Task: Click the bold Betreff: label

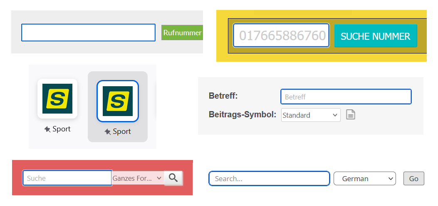Action: point(223,96)
